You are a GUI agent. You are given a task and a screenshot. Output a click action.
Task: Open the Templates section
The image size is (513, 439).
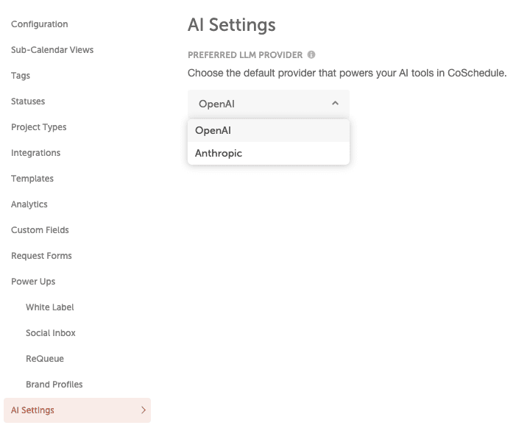32,179
